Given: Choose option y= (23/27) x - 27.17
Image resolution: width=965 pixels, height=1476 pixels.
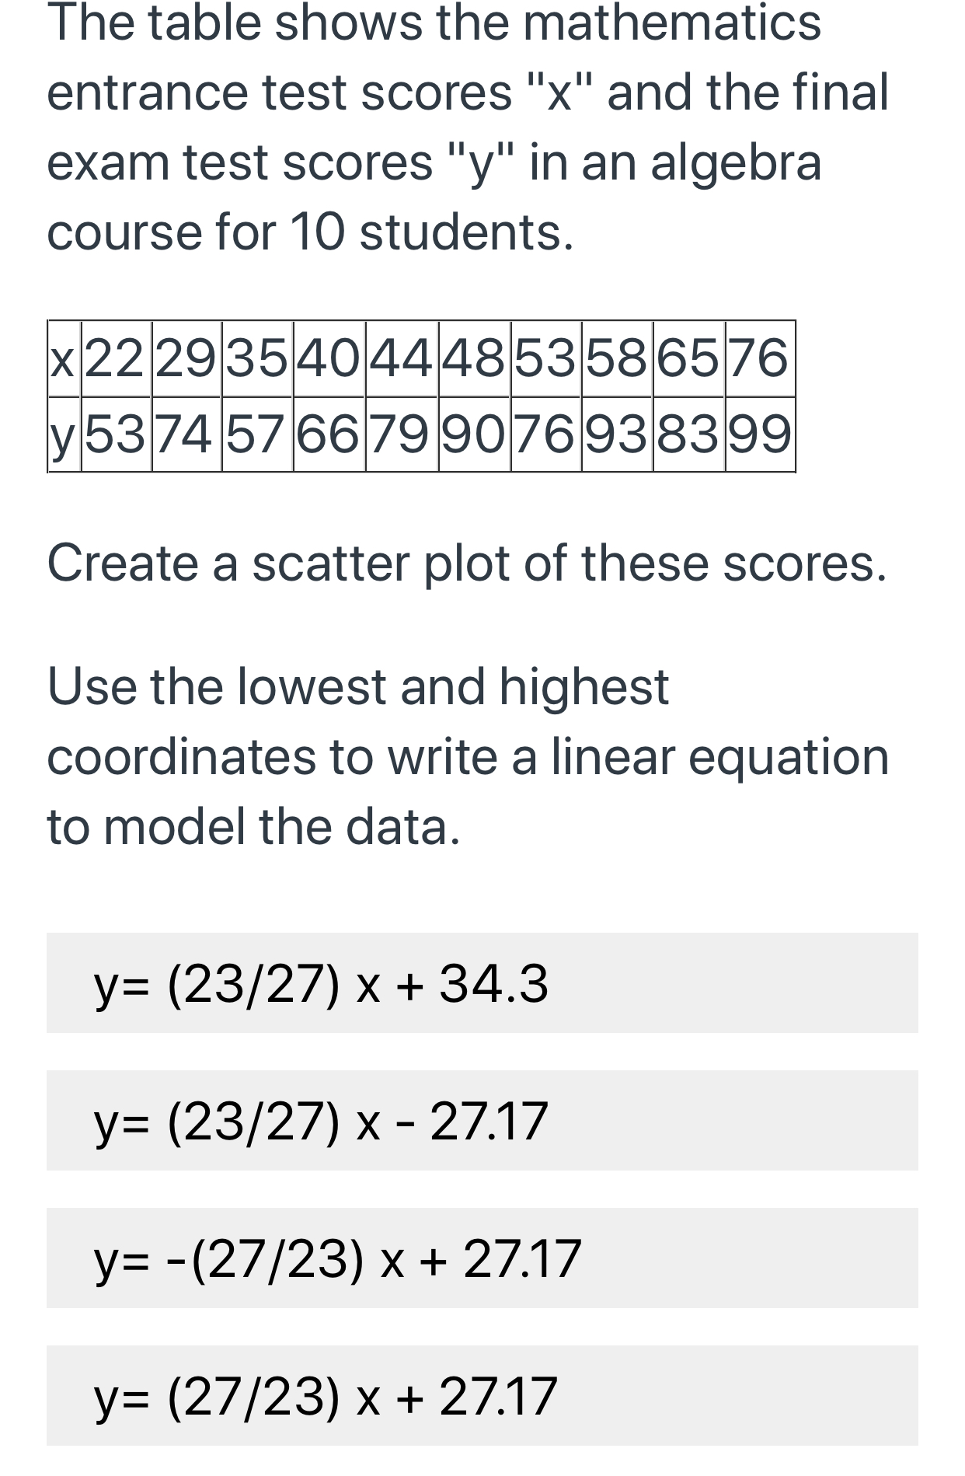Looking at the screenshot, I should tap(482, 1120).
